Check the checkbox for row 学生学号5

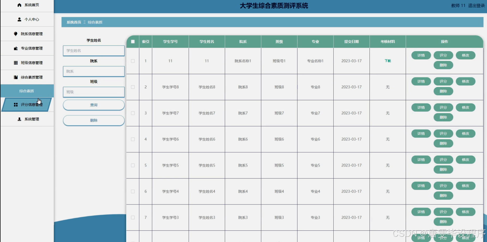point(133,165)
